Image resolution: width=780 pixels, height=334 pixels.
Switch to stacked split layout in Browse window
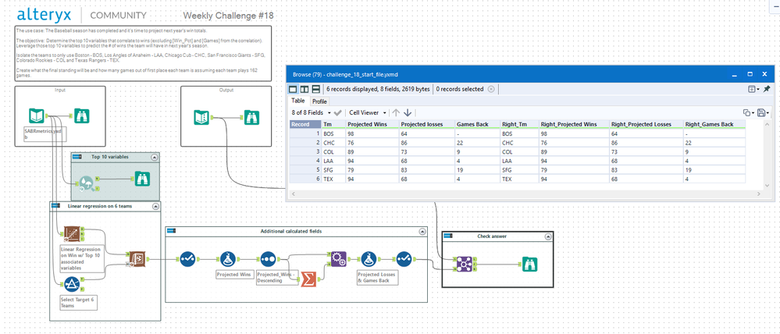click(315, 89)
